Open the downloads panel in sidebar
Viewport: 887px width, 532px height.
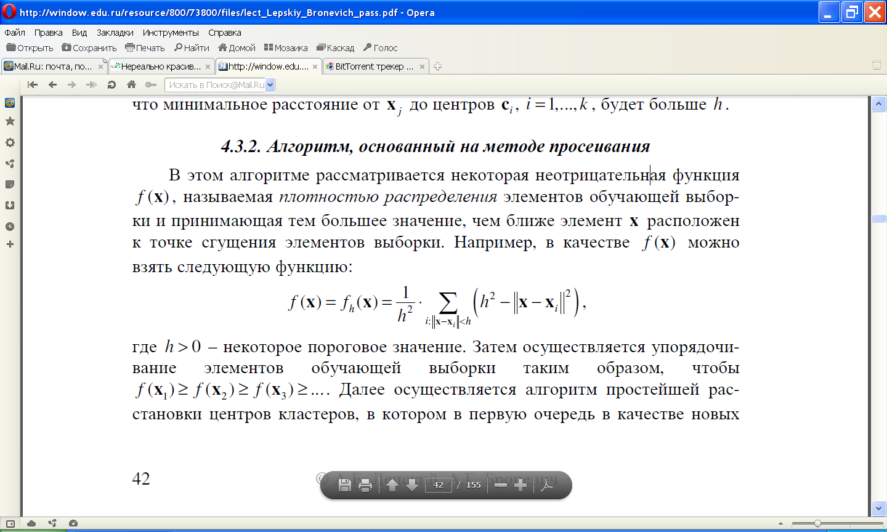click(10, 205)
